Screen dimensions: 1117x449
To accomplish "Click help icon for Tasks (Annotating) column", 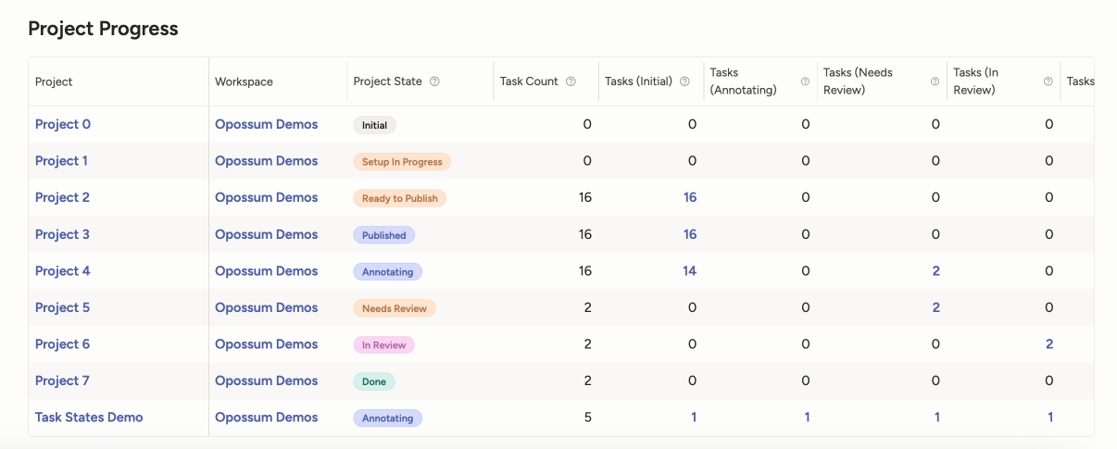I will point(805,81).
